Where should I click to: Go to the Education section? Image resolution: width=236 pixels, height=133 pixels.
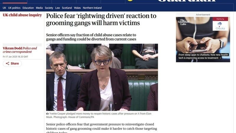click(x=28, y=8)
